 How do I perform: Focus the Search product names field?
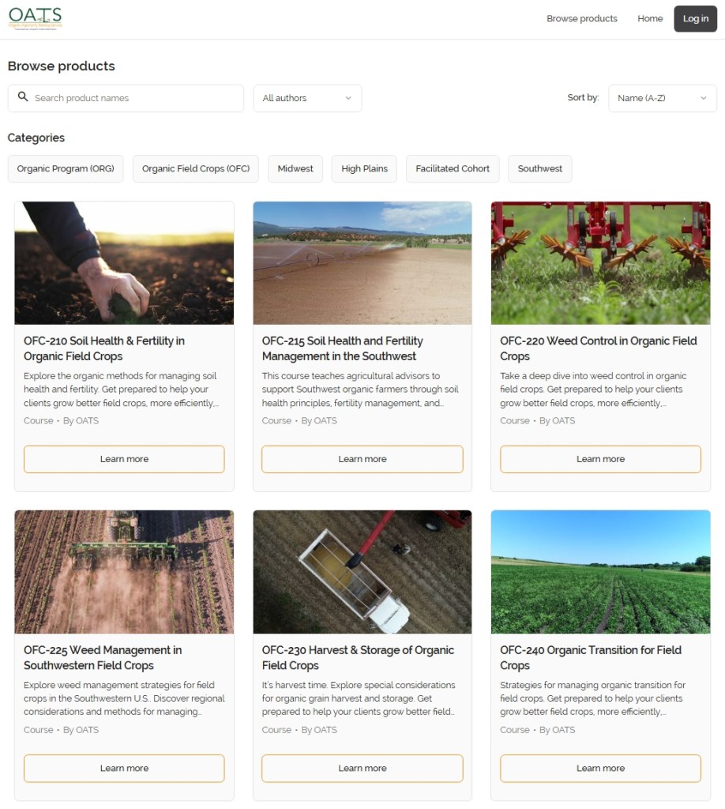126,98
